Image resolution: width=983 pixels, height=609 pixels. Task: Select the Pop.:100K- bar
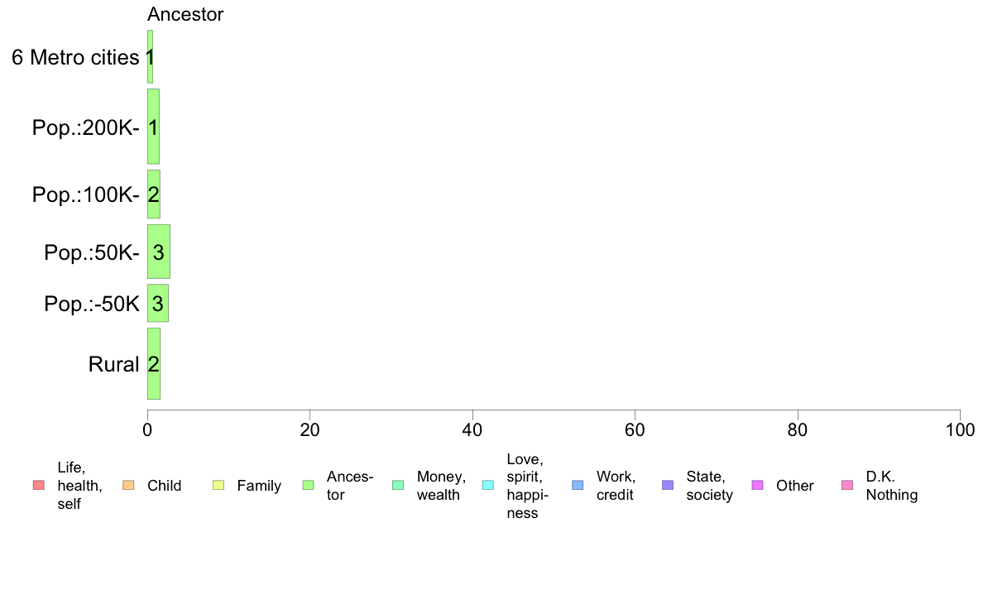154,194
